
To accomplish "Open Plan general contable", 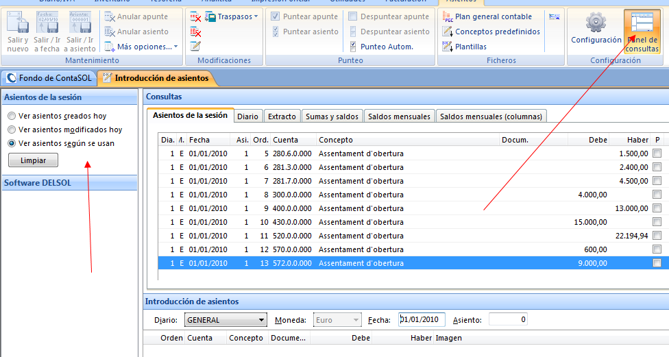I will 492,16.
